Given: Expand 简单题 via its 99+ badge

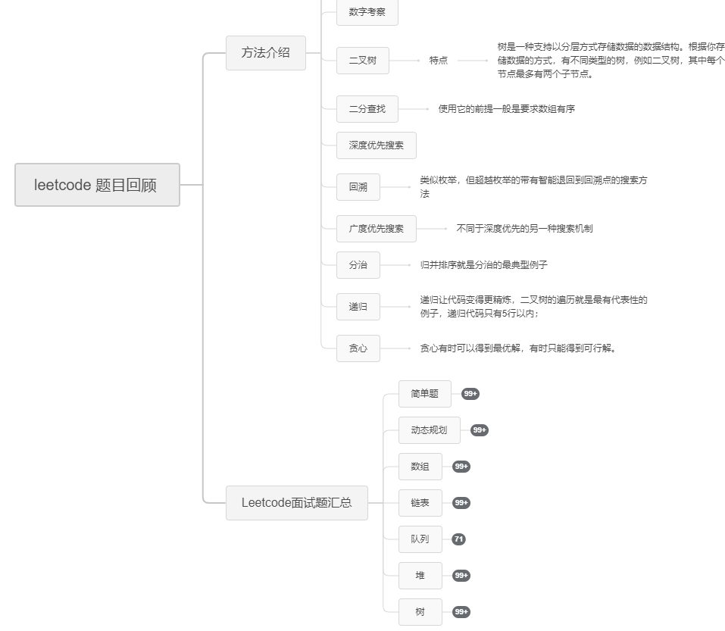Looking at the screenshot, I should [470, 394].
